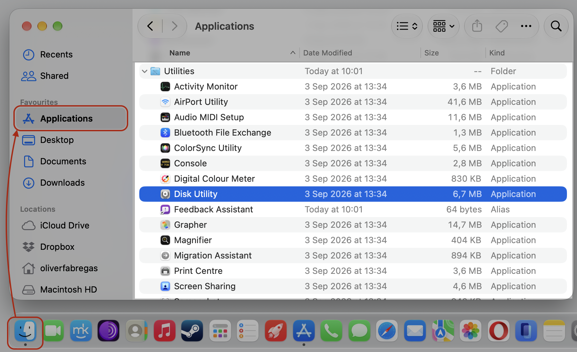Click the Grapher 14,7 MB size
Screen dimensions: 577x352
465,225
